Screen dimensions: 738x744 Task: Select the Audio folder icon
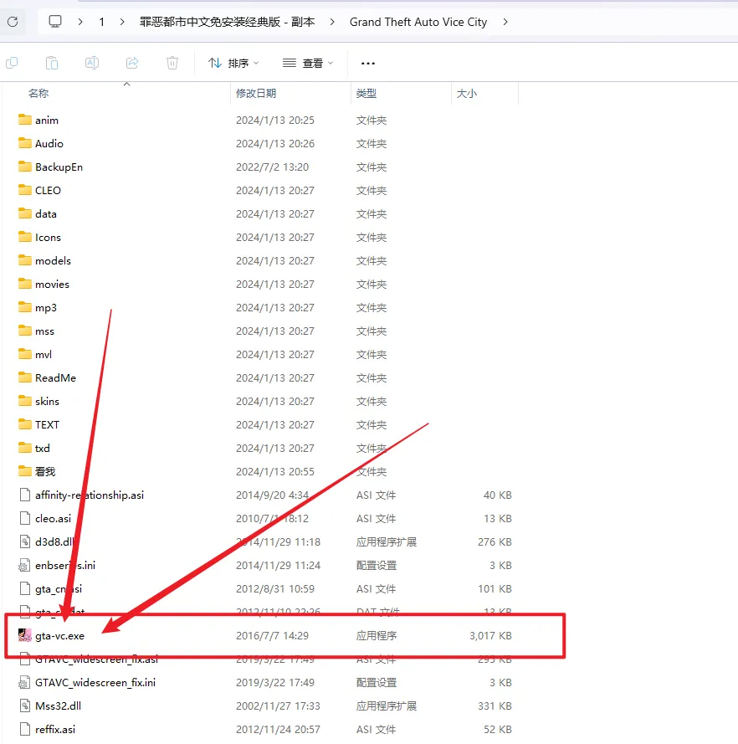24,143
